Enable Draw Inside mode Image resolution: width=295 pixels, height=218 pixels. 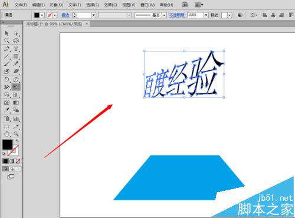(x=18, y=169)
